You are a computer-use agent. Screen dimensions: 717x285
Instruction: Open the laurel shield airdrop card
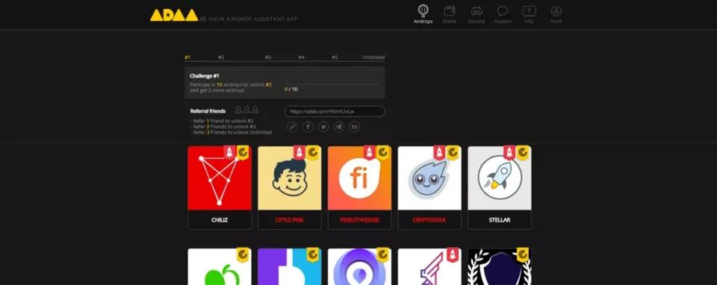(x=500, y=267)
